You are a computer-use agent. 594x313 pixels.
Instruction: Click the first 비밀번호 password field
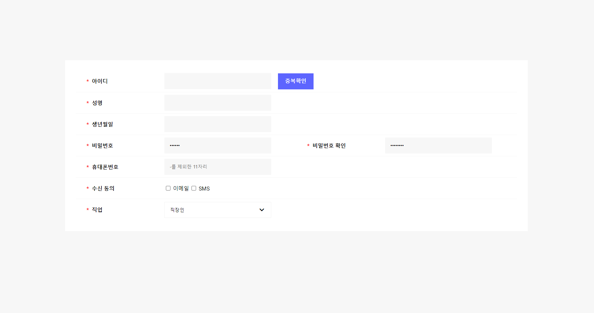click(x=217, y=145)
